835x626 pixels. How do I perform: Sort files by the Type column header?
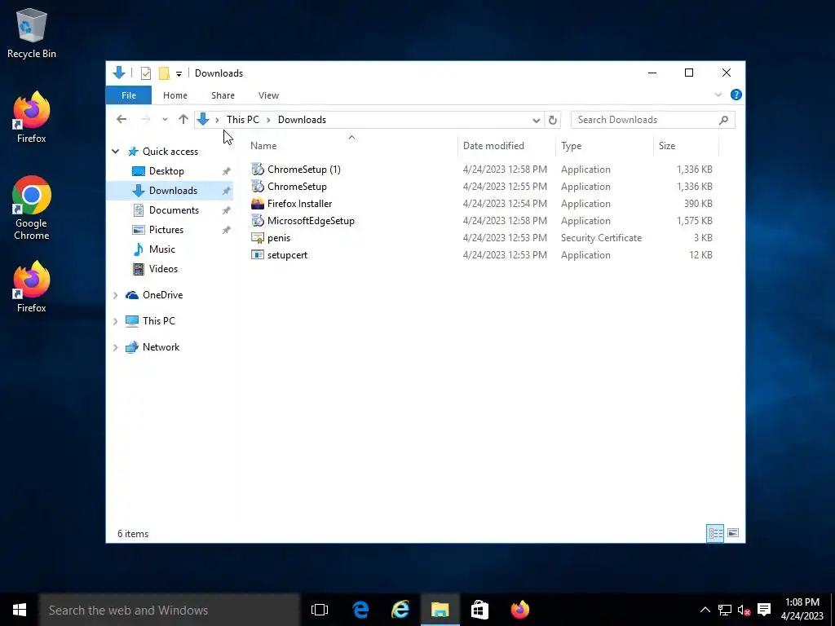tap(604, 145)
